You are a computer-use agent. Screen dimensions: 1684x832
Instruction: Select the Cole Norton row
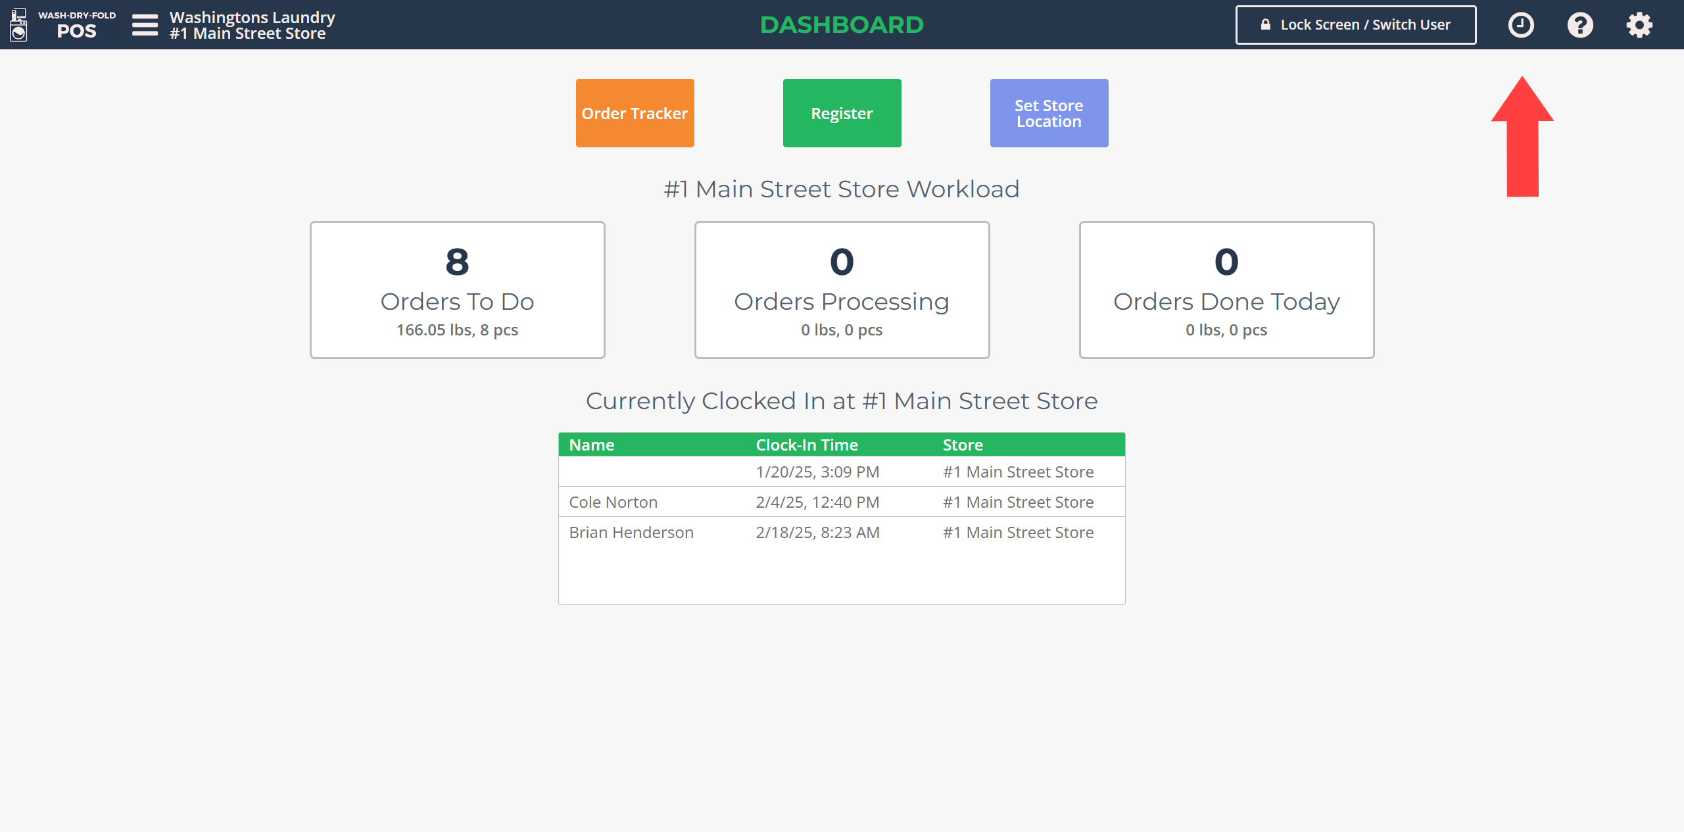[842, 502]
